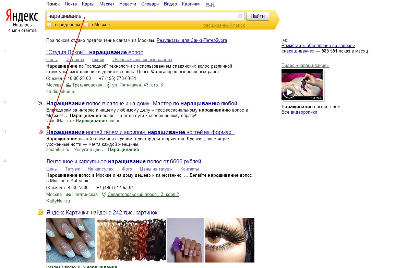Select the Поиск tab
Screen dimensions: 419x268
coord(53,4)
